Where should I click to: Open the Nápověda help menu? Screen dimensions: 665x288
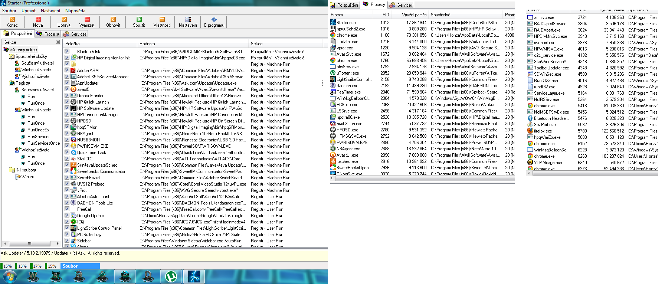75,11
